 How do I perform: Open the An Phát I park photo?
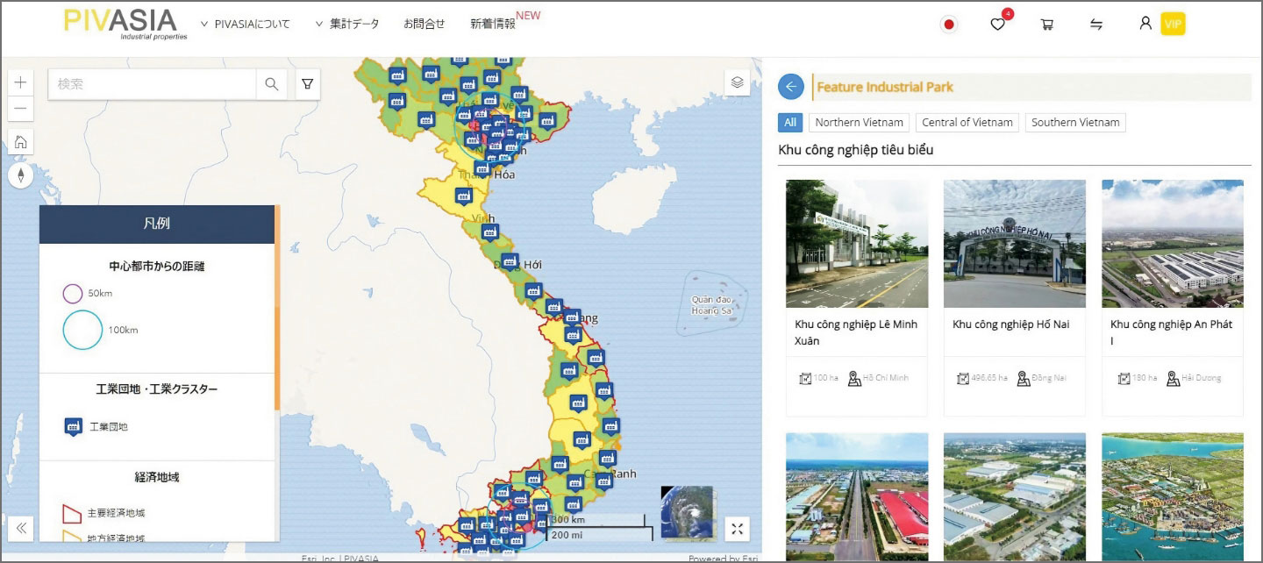pos(1173,244)
